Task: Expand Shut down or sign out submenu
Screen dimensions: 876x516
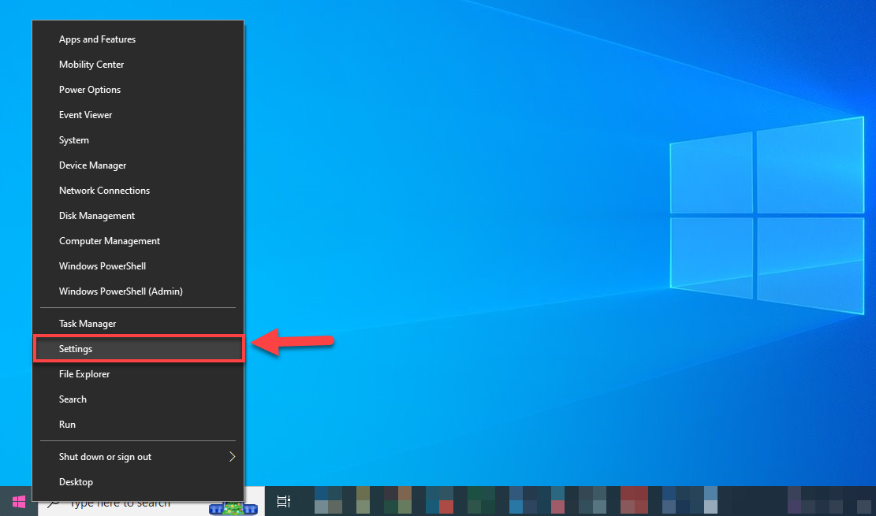Action: 138,457
